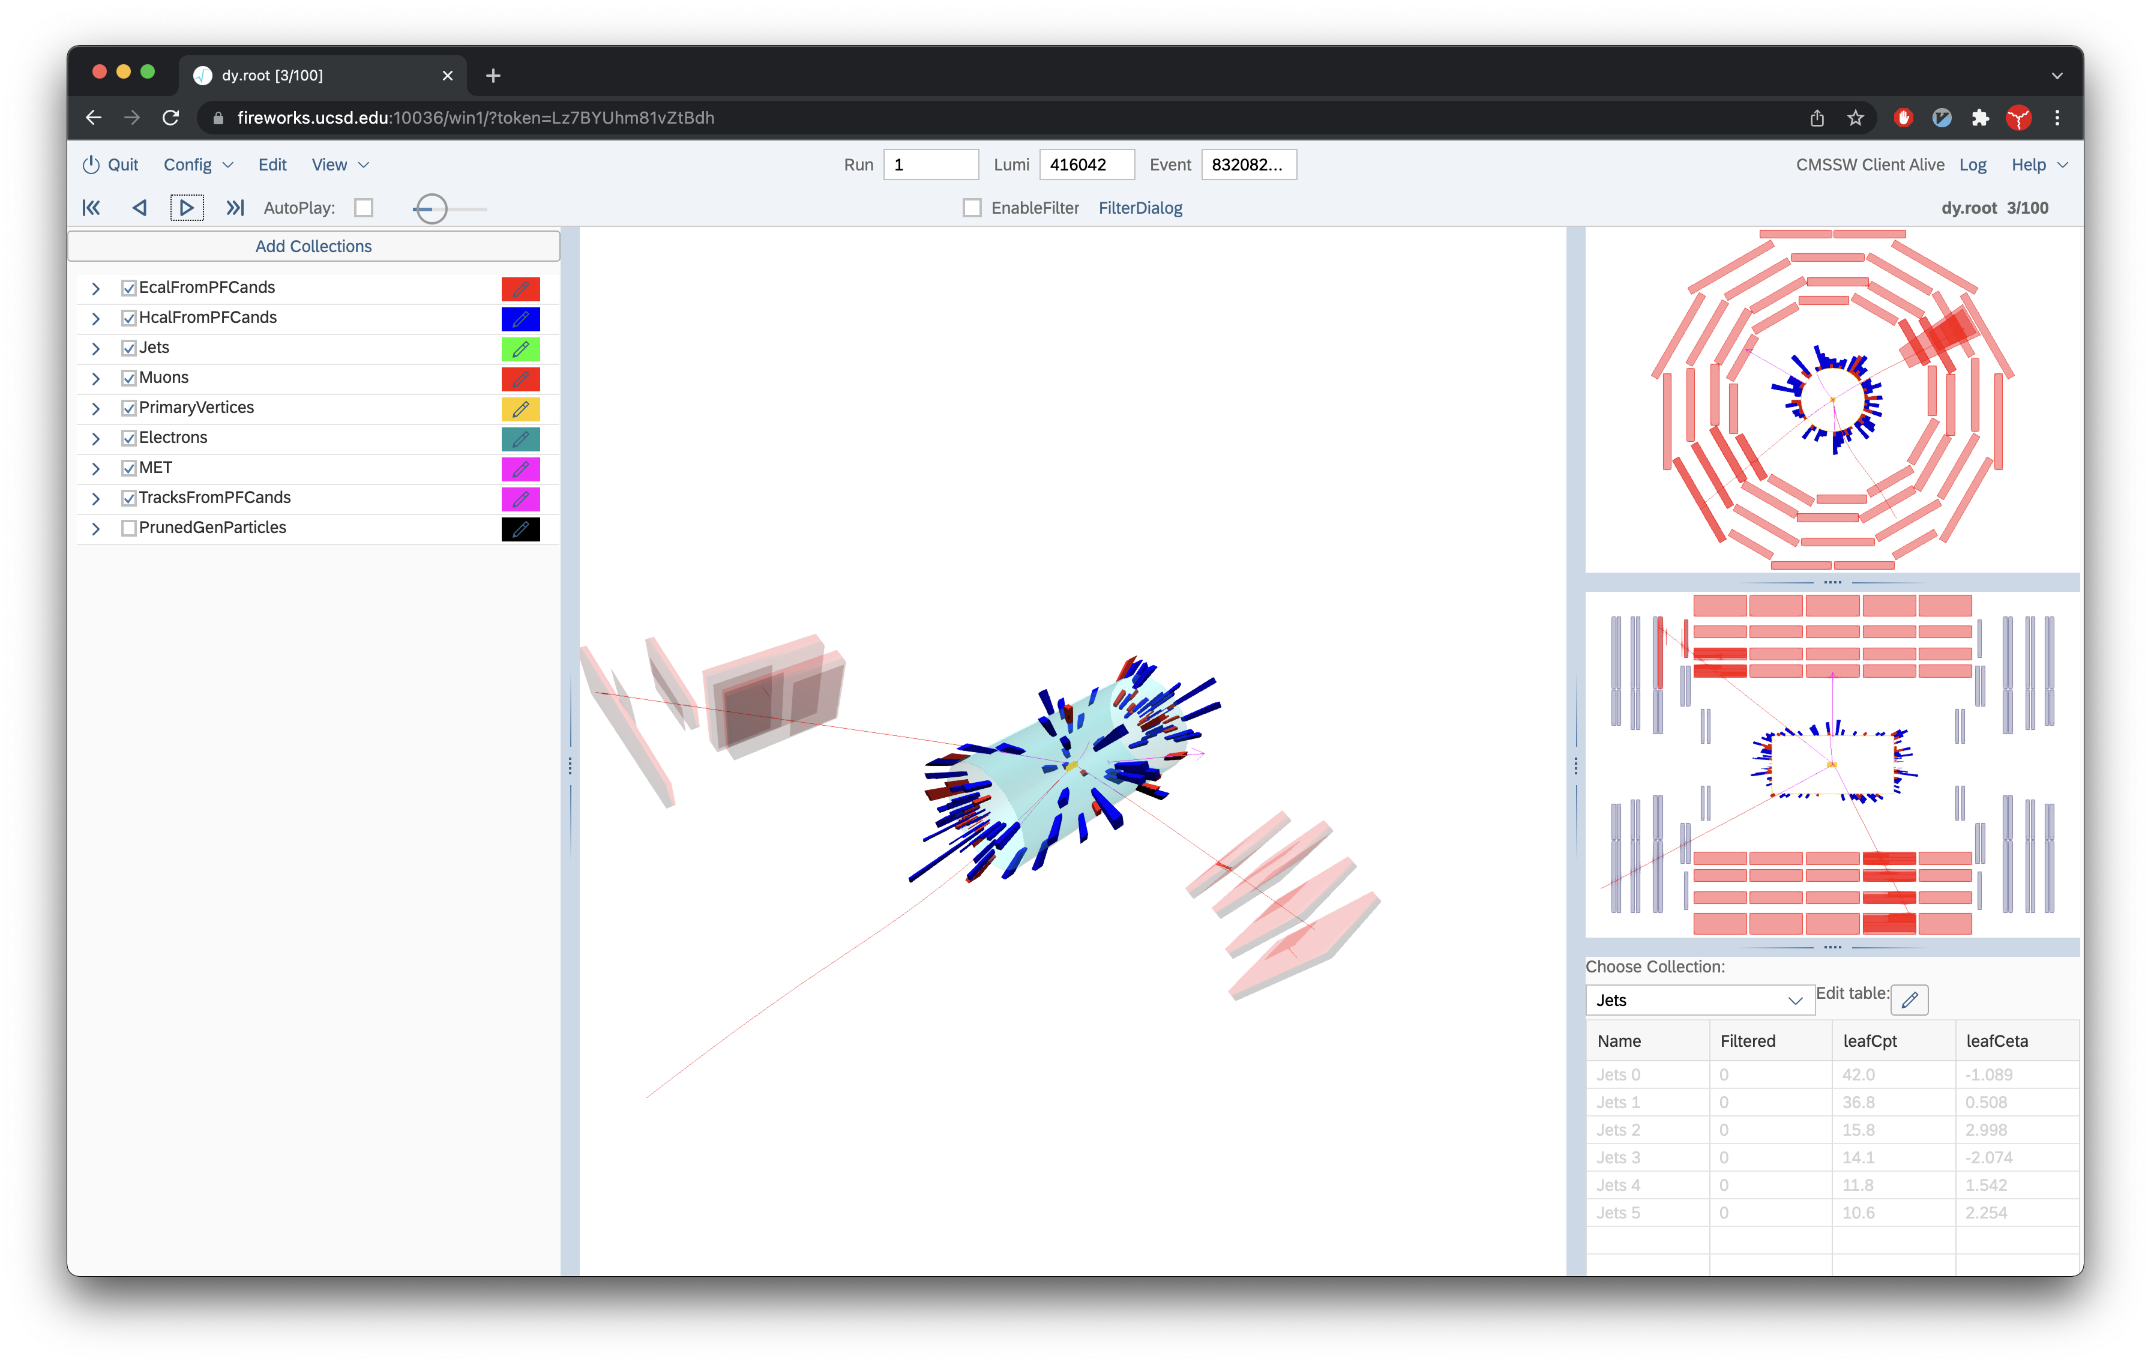Open the Log link
2151x1365 pixels.
pyautogui.click(x=1972, y=164)
